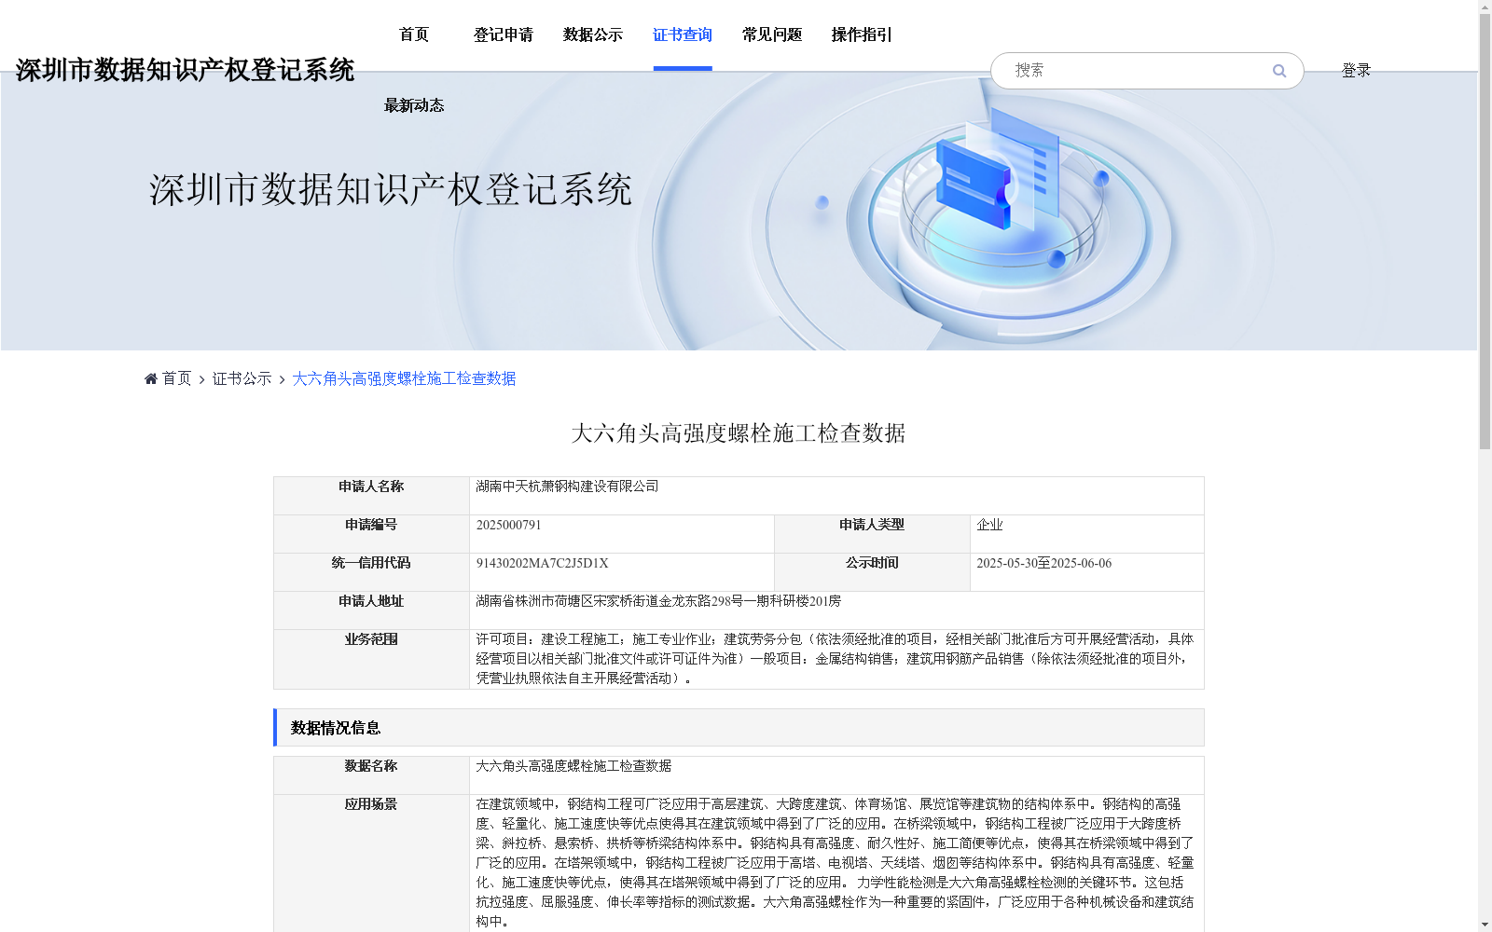Click the page heading 大六角头高强度螺栓施工检查数据
This screenshot has width=1492, height=932.
[x=739, y=432]
